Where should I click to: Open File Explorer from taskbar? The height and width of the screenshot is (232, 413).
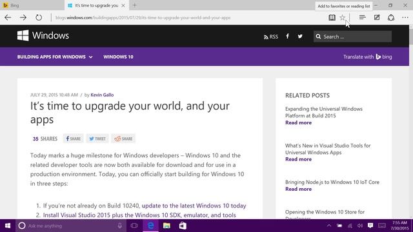point(166,226)
